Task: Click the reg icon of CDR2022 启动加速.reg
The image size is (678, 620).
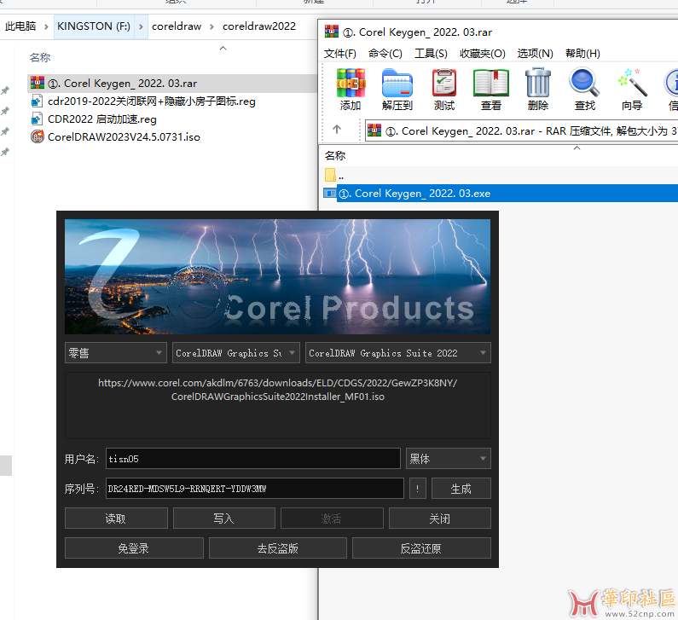Action: (x=37, y=119)
